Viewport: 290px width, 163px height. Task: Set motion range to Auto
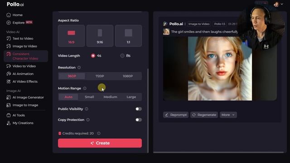tap(68, 97)
